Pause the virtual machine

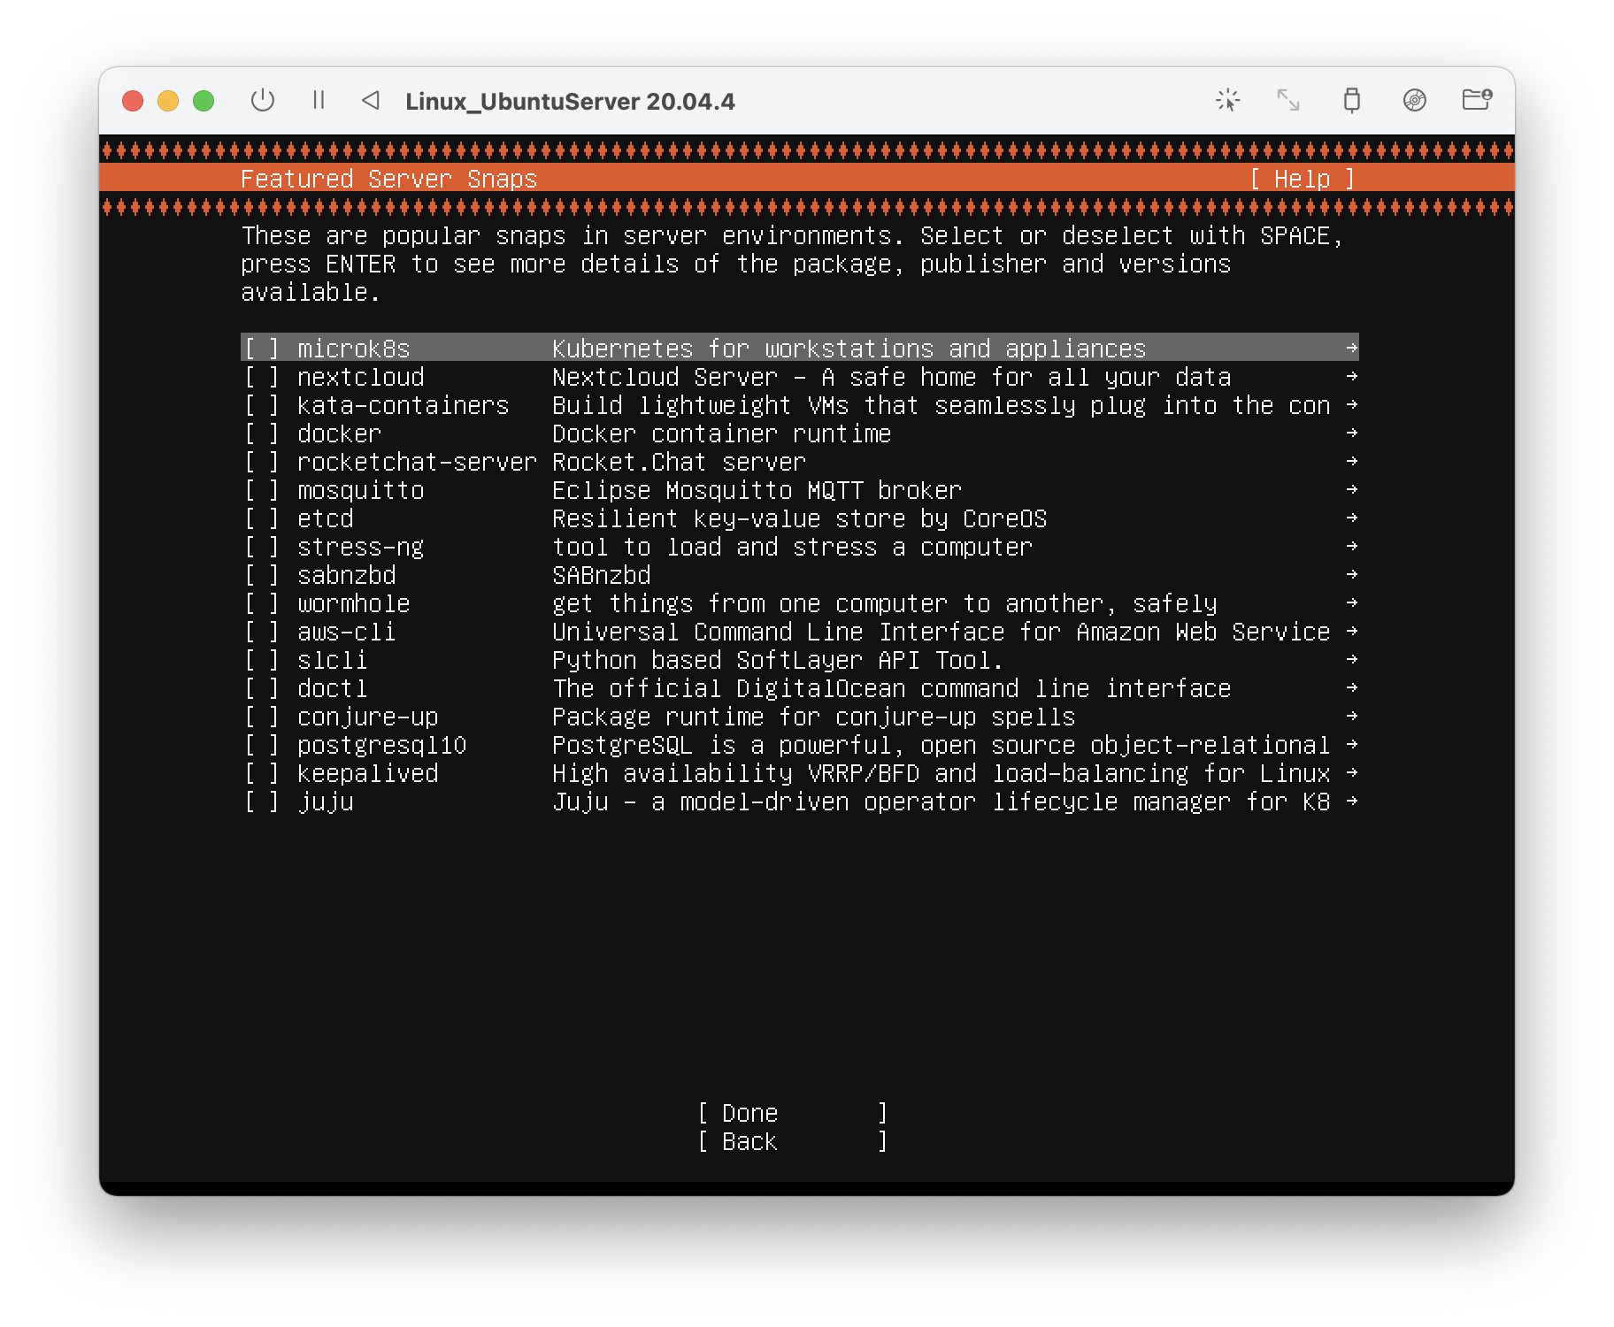pos(319,100)
